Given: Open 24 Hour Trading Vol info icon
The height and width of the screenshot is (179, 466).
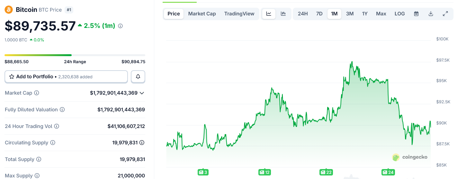Looking at the screenshot, I should coord(57,126).
